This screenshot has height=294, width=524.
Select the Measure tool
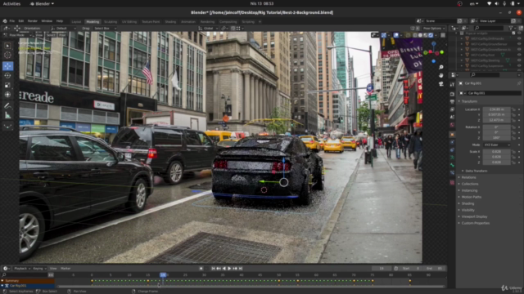[x=7, y=116]
